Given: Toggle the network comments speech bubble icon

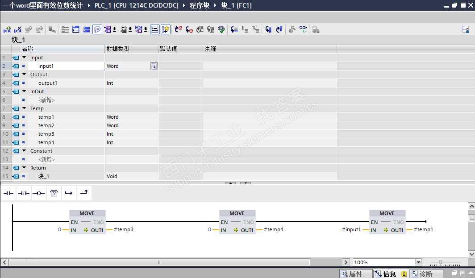Looking at the screenshot, I should pyautogui.click(x=97, y=29).
